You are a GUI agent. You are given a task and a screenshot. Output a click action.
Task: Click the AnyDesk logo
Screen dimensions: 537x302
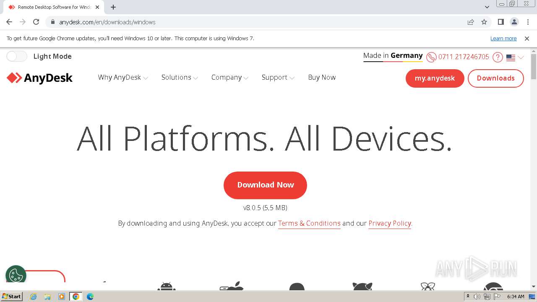pyautogui.click(x=39, y=78)
